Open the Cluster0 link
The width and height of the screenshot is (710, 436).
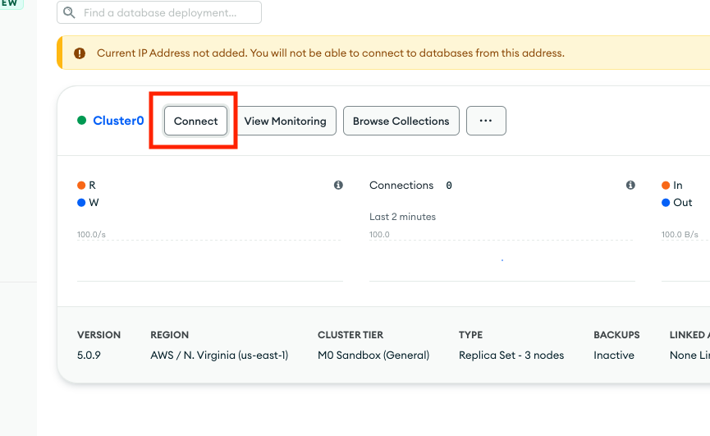coord(118,121)
